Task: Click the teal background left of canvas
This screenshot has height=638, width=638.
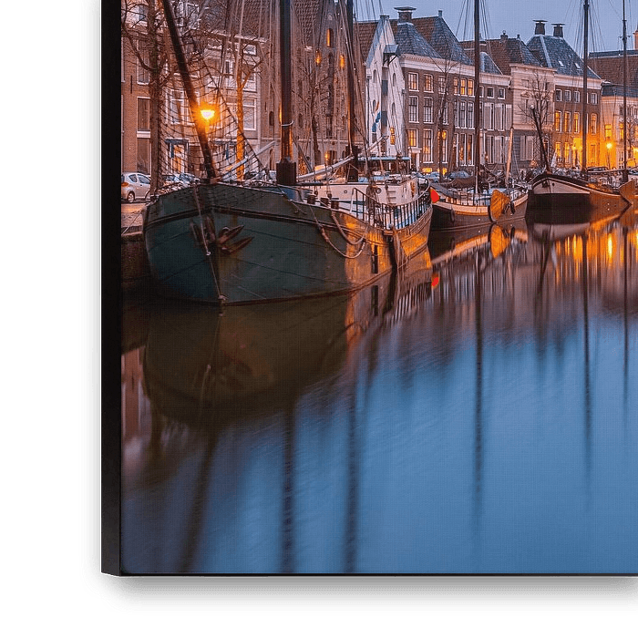Action: [41, 319]
